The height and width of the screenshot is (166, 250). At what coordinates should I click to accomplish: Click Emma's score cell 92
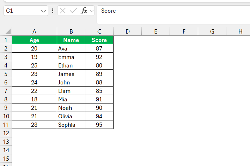[99, 57]
